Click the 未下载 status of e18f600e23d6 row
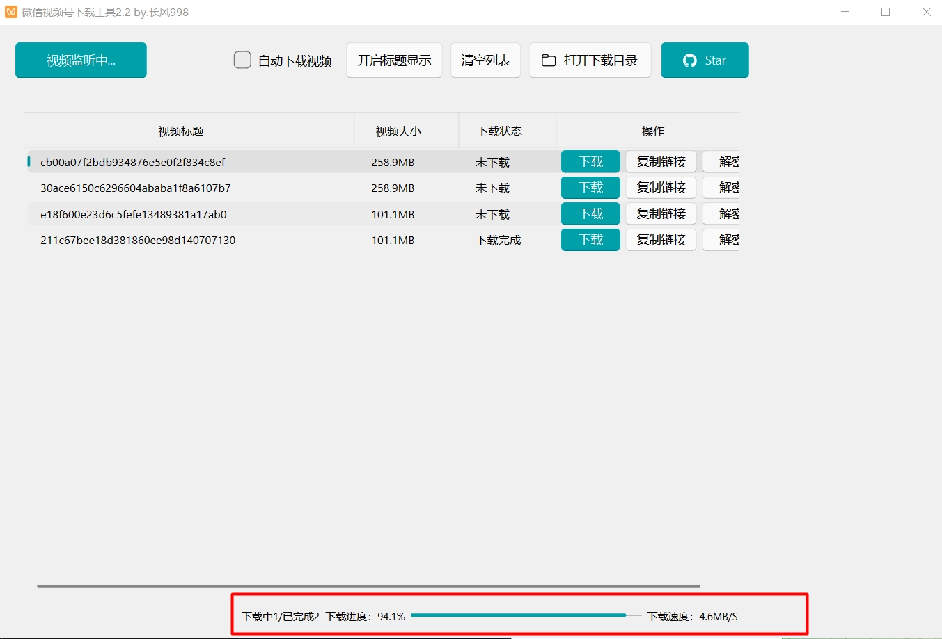The image size is (942, 639). click(493, 215)
